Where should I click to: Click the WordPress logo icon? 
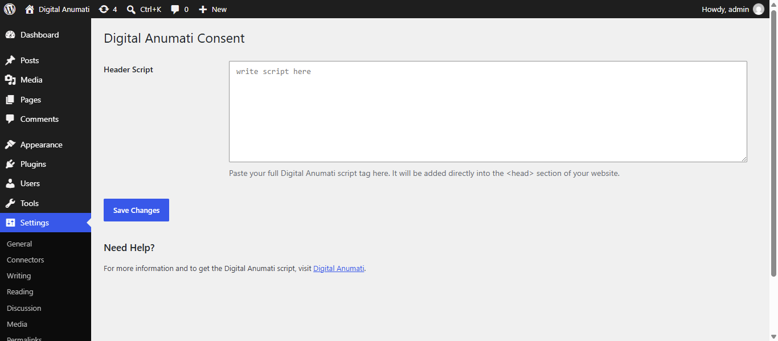click(x=10, y=9)
